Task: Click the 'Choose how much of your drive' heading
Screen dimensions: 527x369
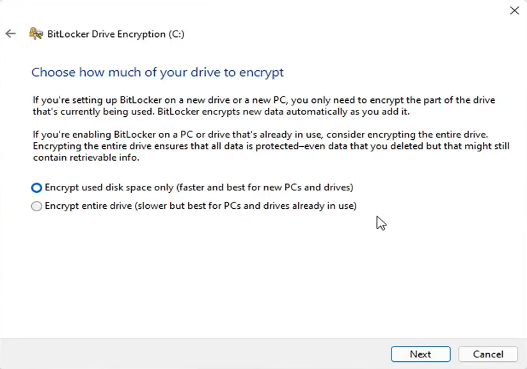Action: point(157,72)
